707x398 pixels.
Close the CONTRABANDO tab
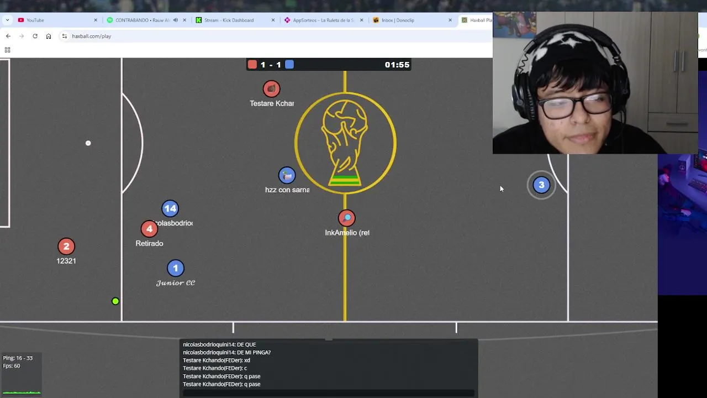point(184,20)
